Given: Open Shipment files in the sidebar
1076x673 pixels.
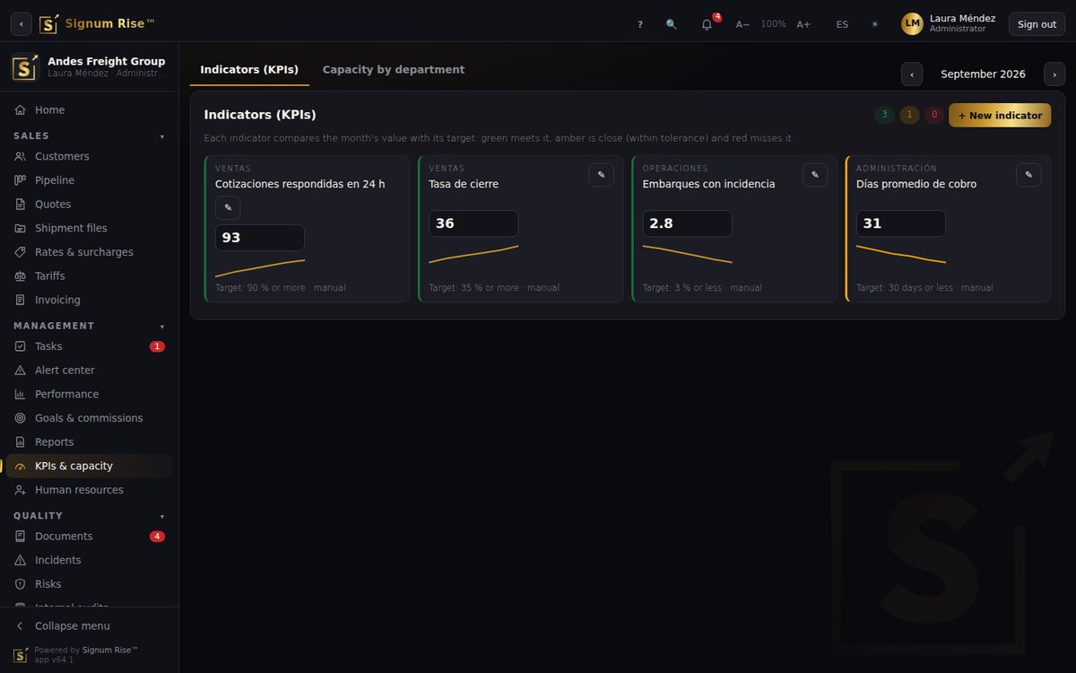Looking at the screenshot, I should 90,228.
